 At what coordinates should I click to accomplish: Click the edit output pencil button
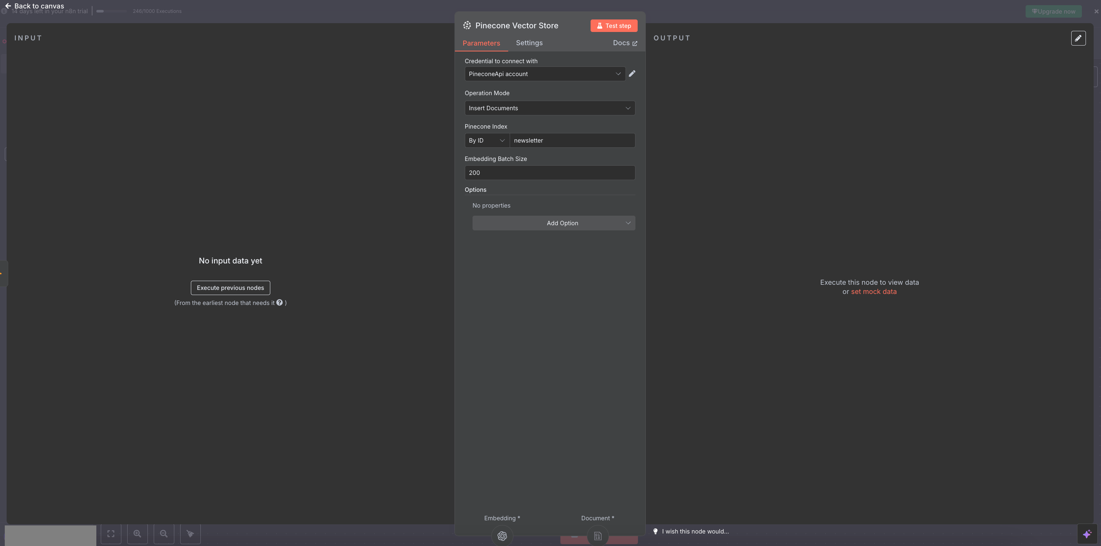point(1078,38)
